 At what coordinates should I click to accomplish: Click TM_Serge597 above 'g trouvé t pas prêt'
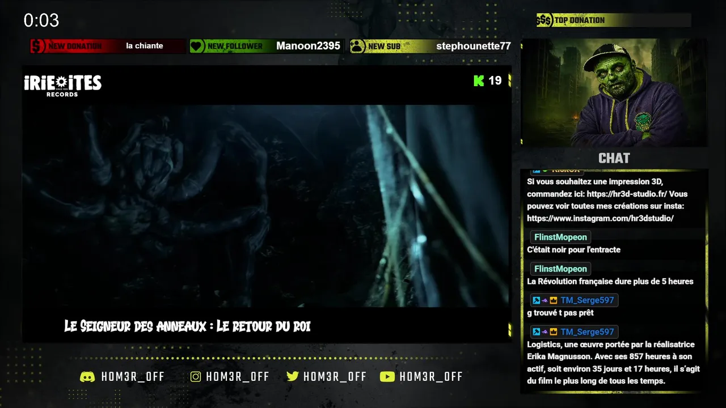(x=587, y=300)
